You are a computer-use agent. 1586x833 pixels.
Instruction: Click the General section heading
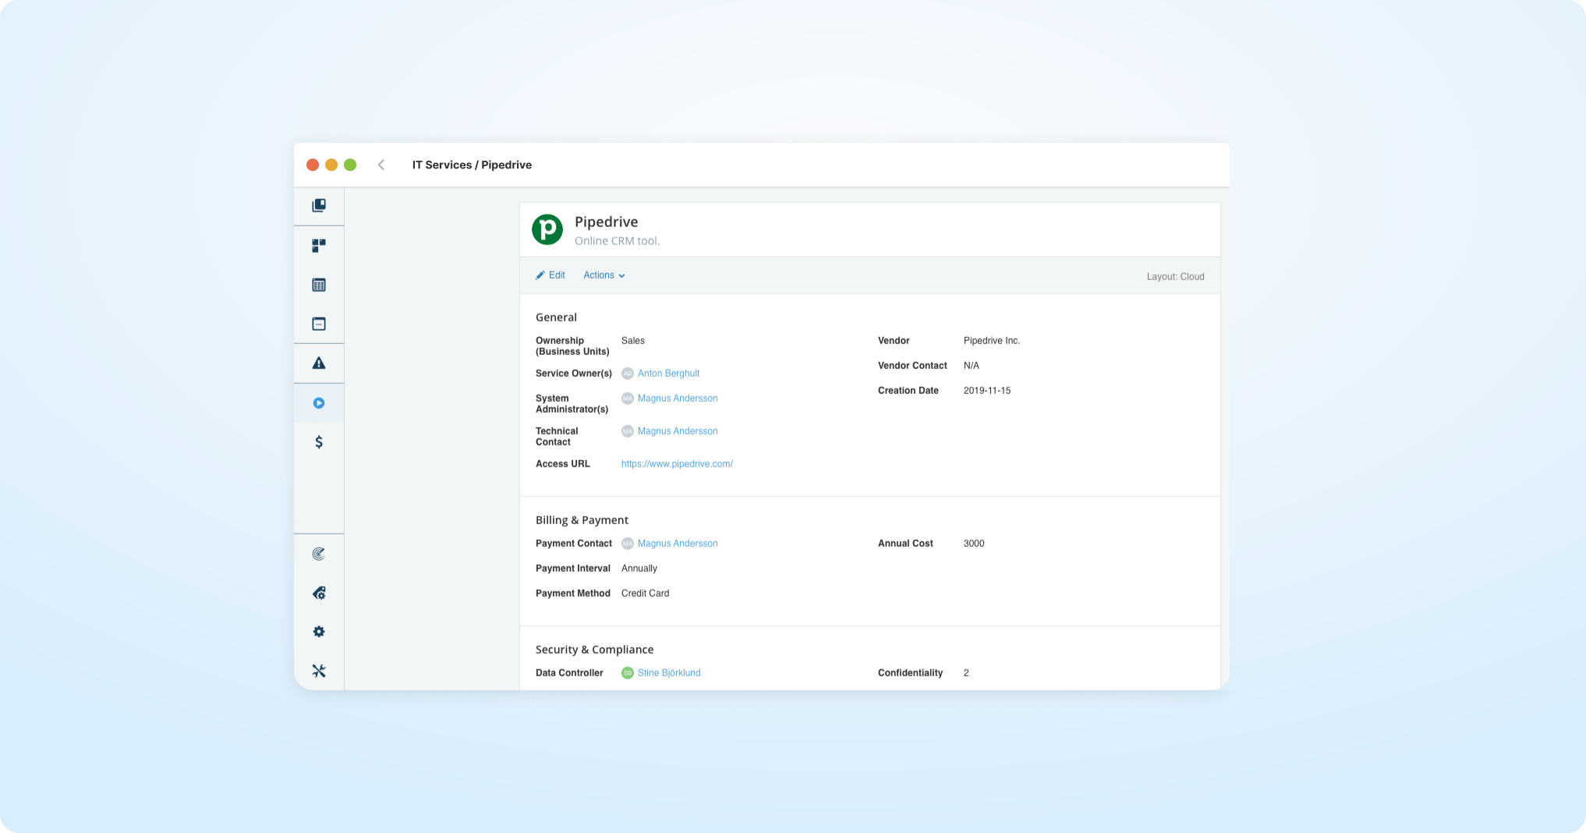[556, 317]
